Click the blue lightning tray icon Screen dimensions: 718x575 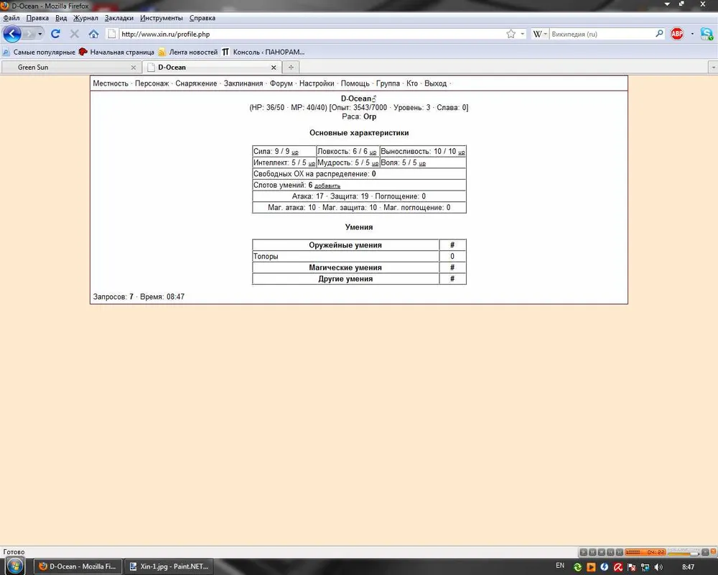click(605, 567)
